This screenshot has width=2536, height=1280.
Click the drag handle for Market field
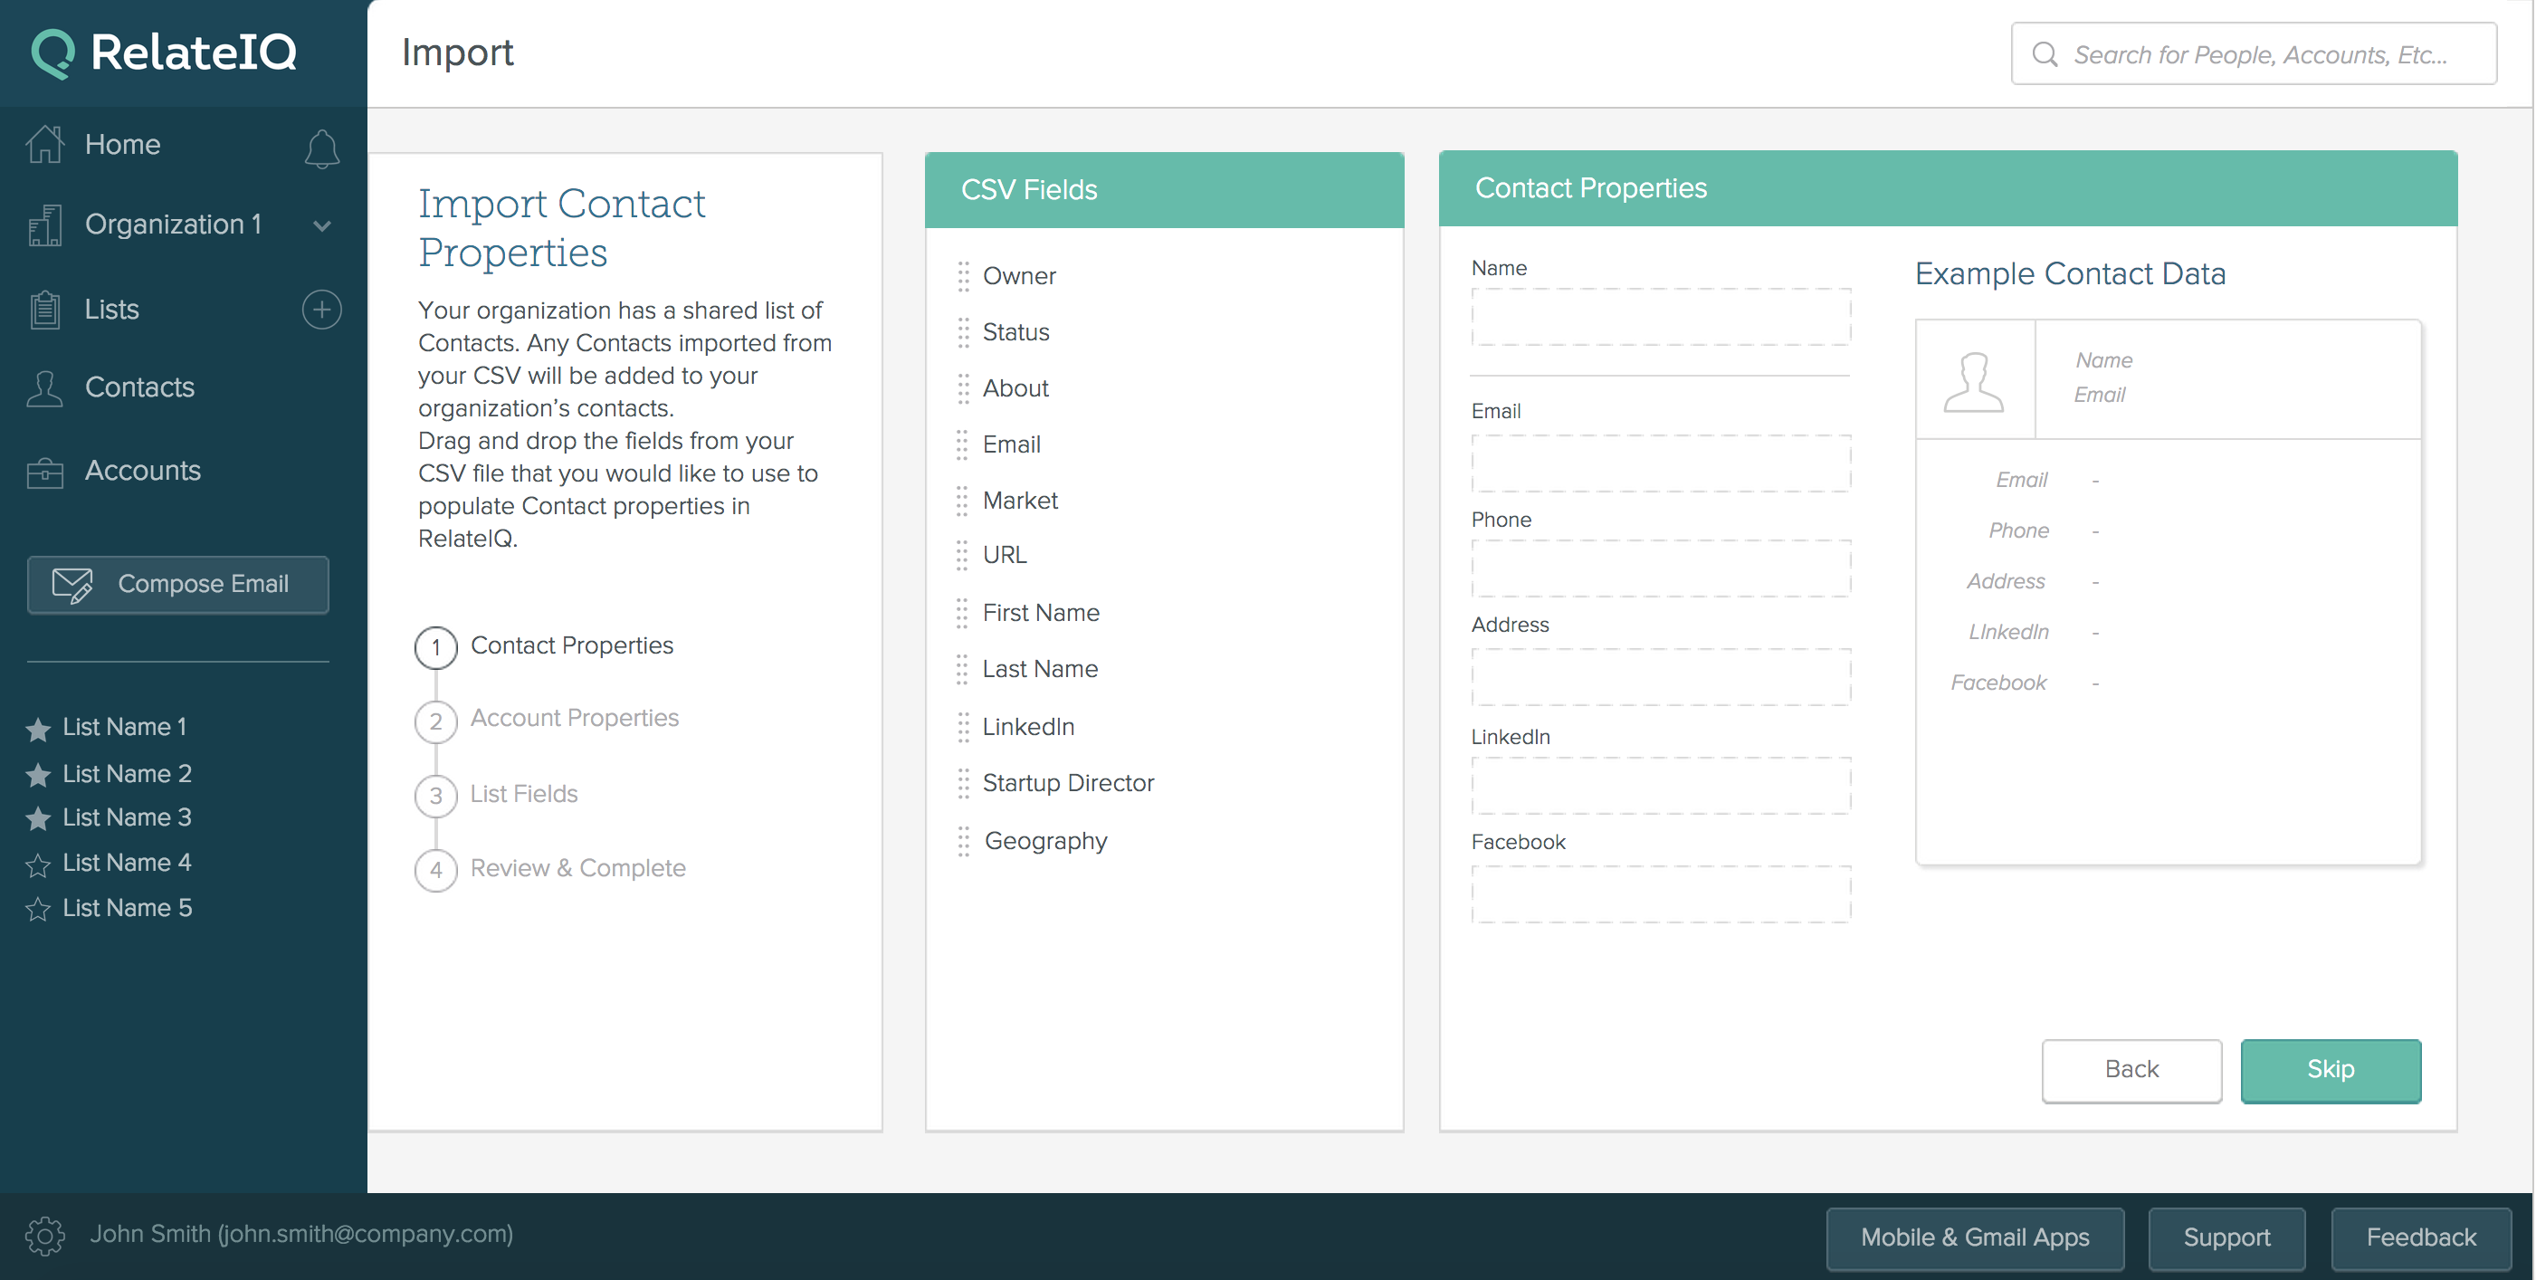963,501
